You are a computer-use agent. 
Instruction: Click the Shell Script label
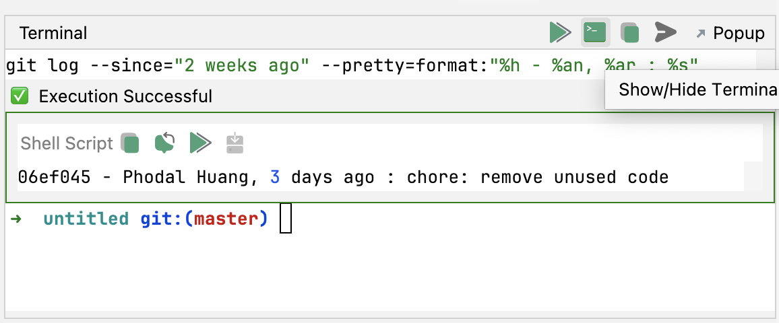point(67,143)
